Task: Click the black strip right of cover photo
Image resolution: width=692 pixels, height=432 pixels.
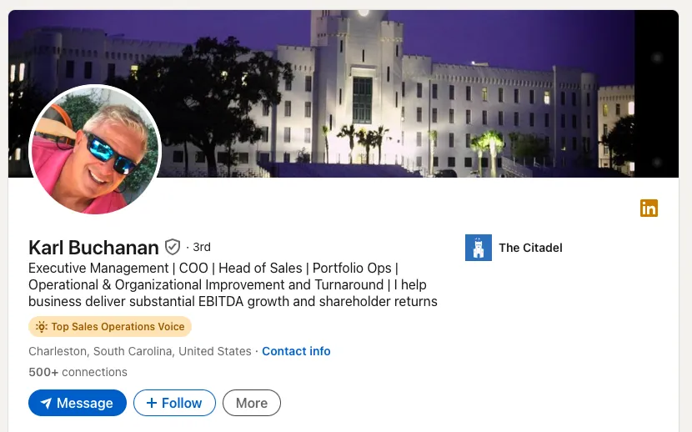Action: click(657, 93)
